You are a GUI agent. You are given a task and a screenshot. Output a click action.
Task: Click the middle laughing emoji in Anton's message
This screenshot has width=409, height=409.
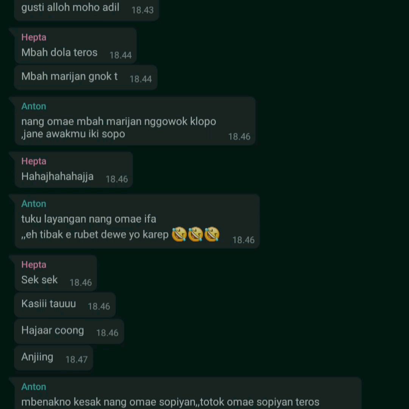(195, 234)
